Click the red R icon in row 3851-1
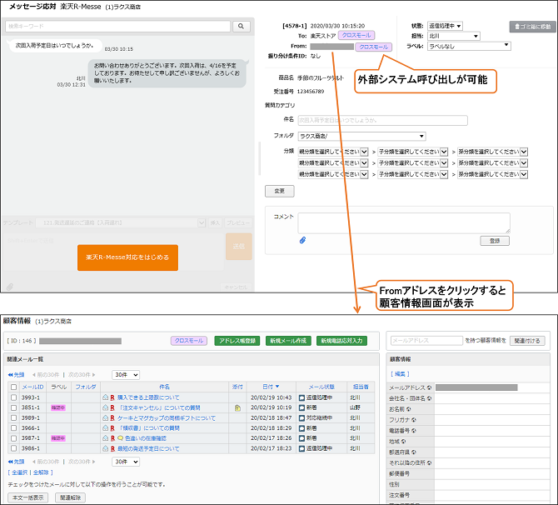The height and width of the screenshot is (505, 558). pyautogui.click(x=112, y=407)
